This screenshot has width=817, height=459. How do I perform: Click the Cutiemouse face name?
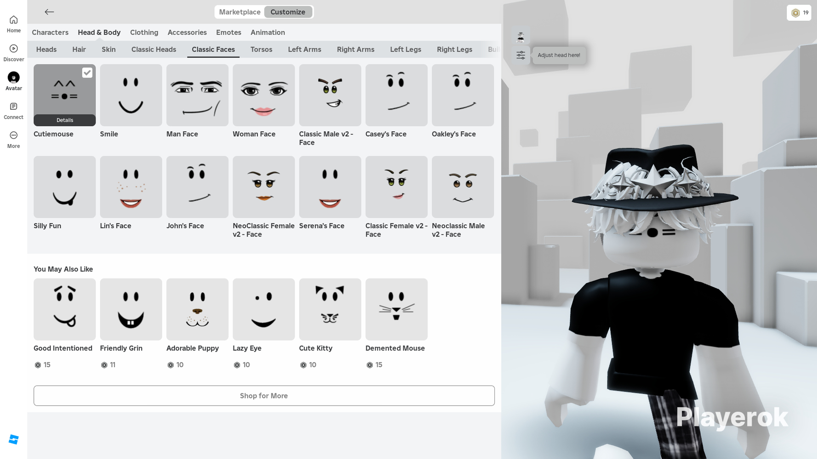click(x=53, y=134)
